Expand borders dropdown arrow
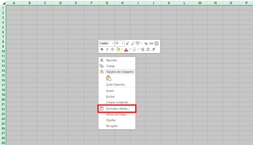Viewport: 253px width, 145px height. coord(138,49)
